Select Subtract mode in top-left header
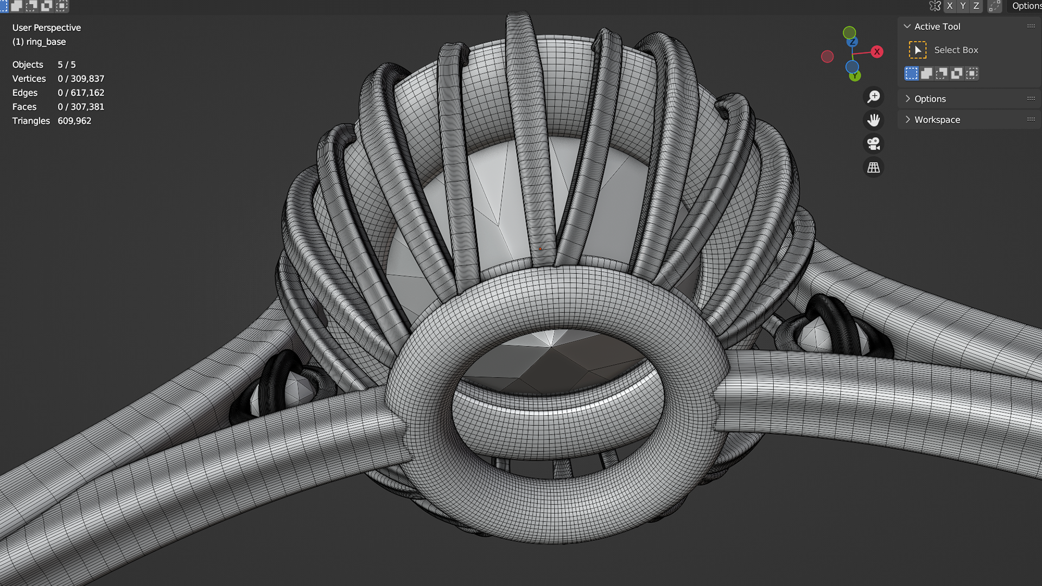This screenshot has width=1042, height=586. 31,6
